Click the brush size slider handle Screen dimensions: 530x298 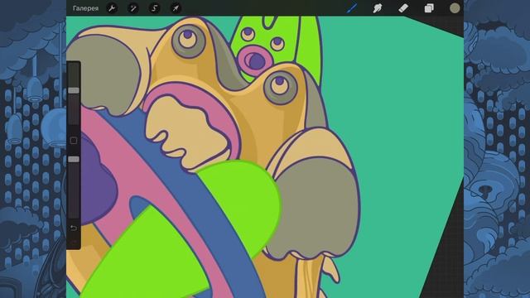click(74, 90)
